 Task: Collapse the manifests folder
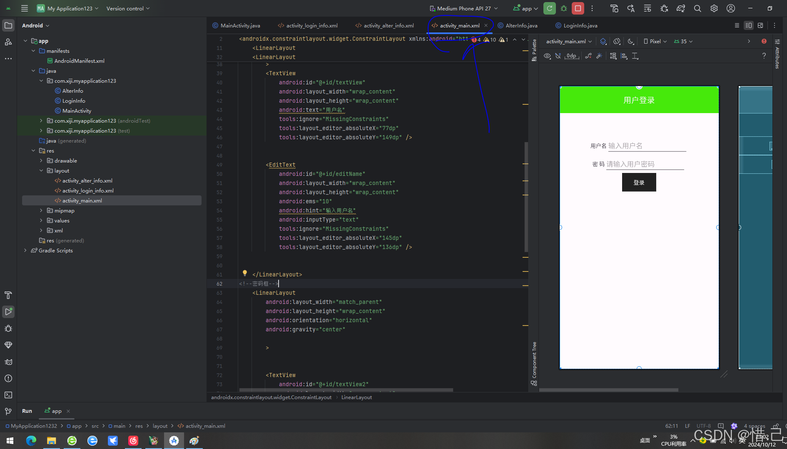(33, 51)
